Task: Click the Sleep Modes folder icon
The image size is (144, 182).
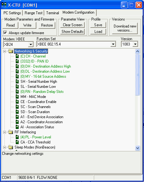Action: click(x=10, y=147)
